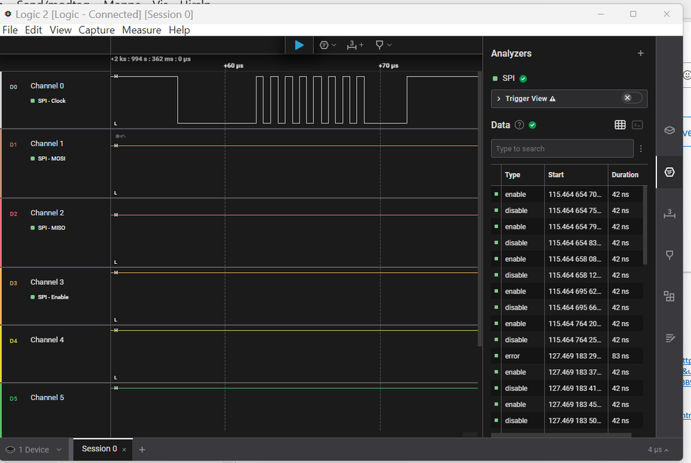Screen dimensions: 691x463
Task: Sort by the Type column header
Action: [x=513, y=175]
